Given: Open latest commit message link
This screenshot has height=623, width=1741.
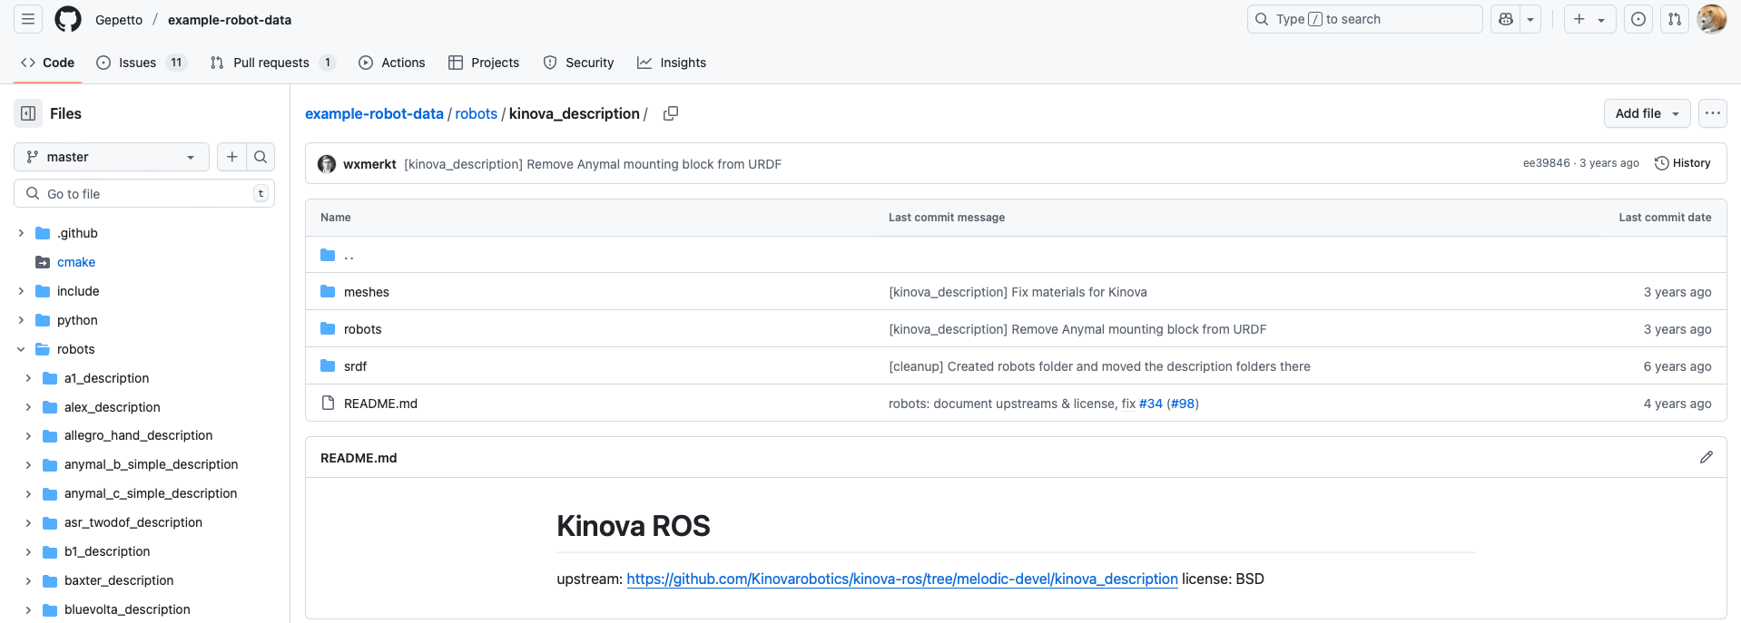Looking at the screenshot, I should pos(593,164).
